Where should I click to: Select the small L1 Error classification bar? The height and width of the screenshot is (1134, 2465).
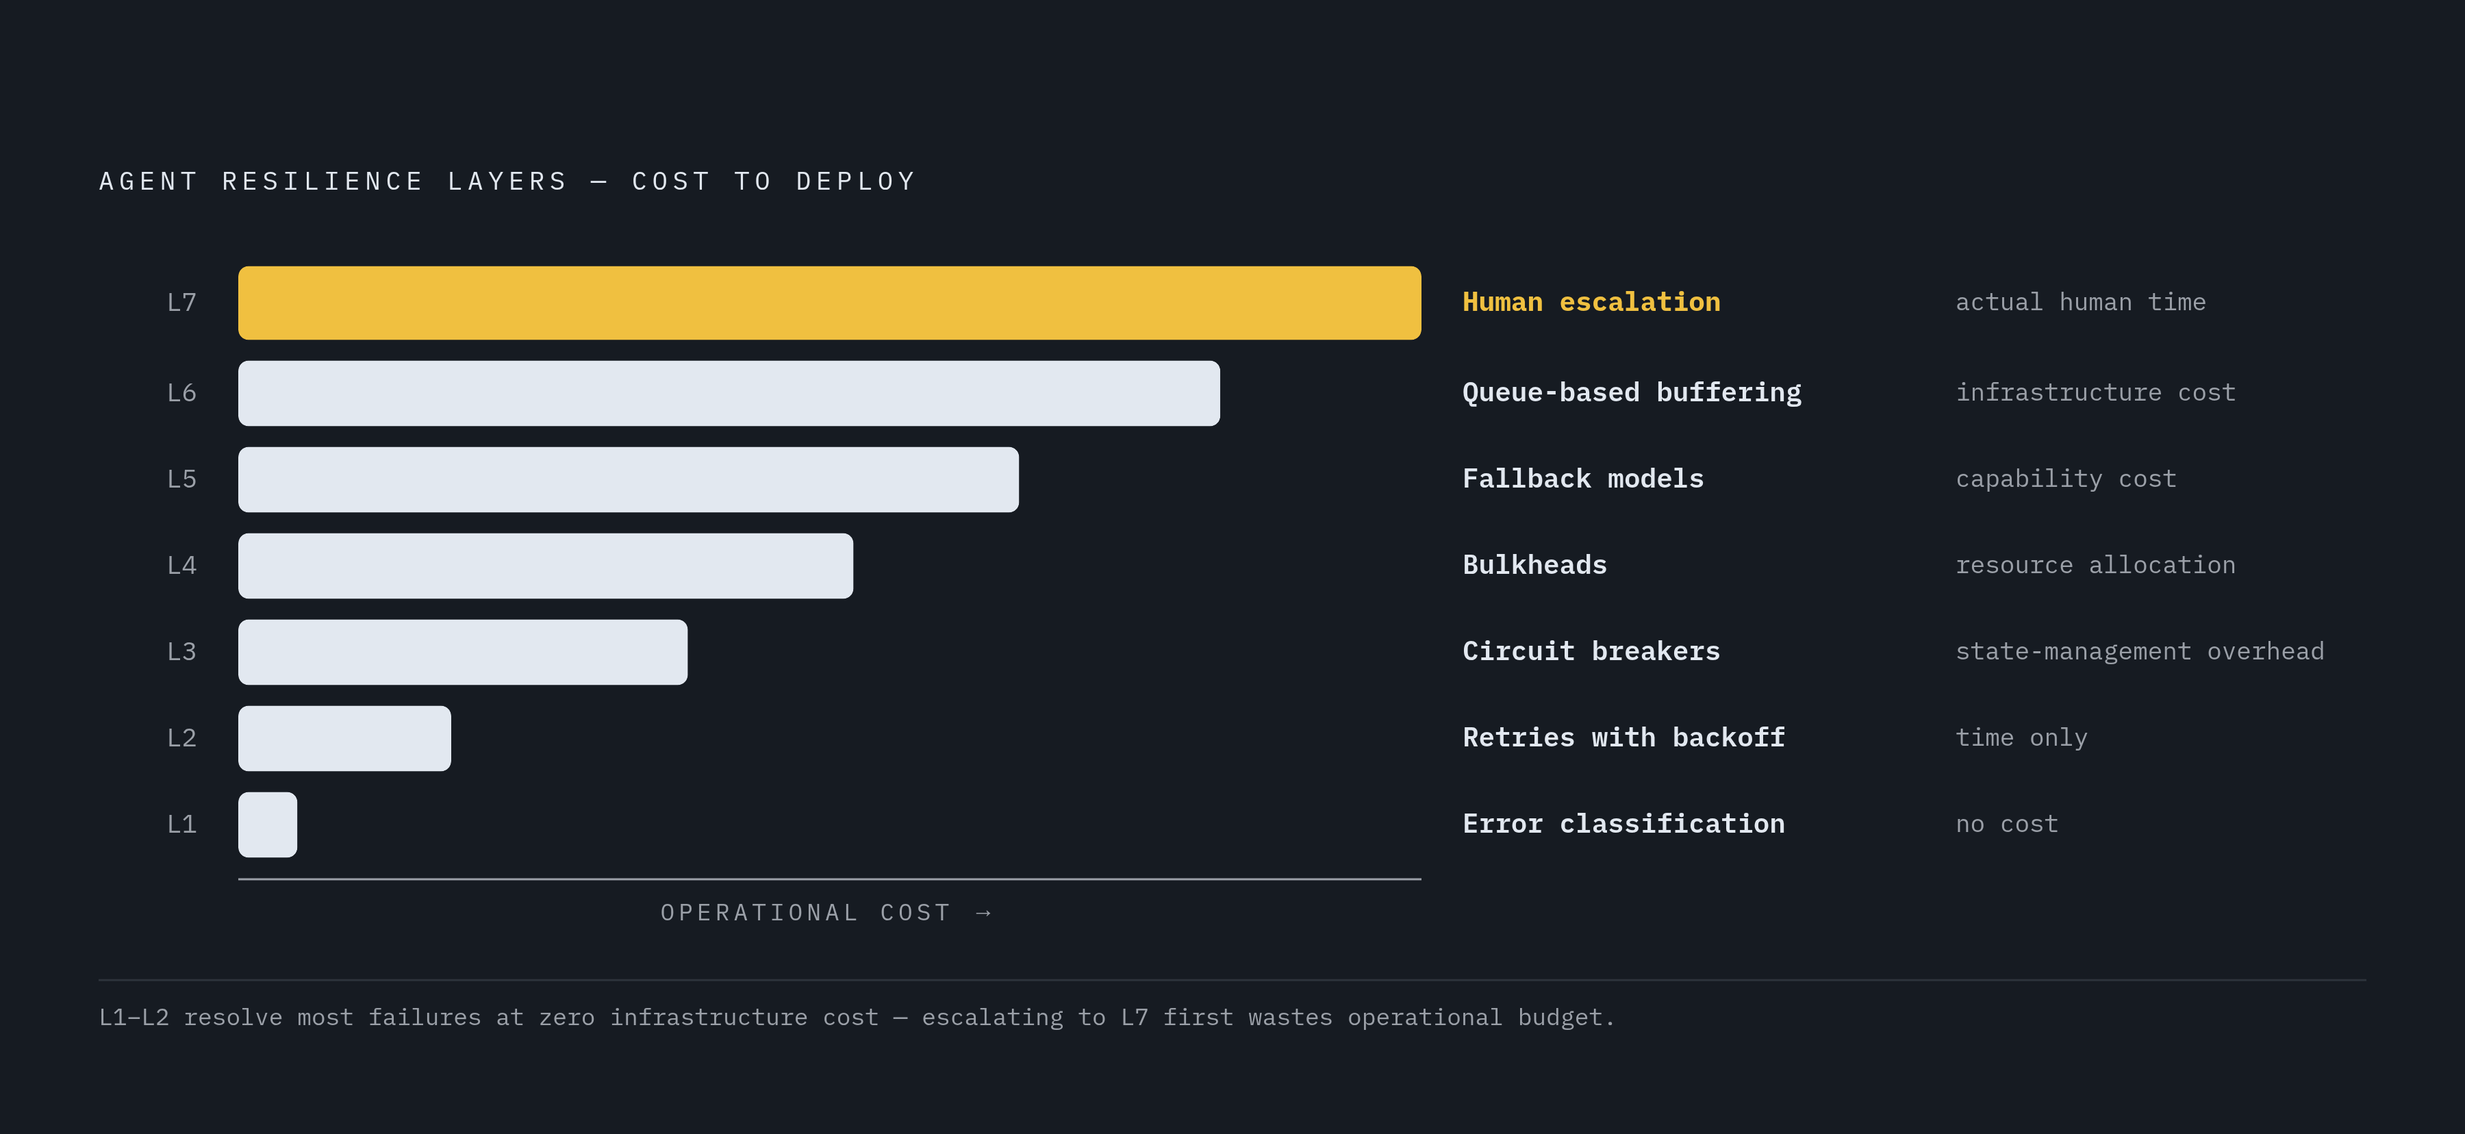point(268,824)
